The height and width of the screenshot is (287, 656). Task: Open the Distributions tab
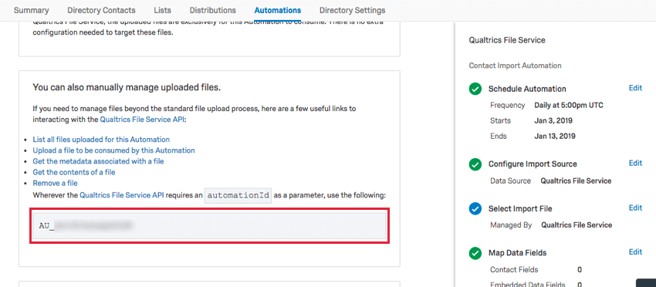pyautogui.click(x=212, y=11)
